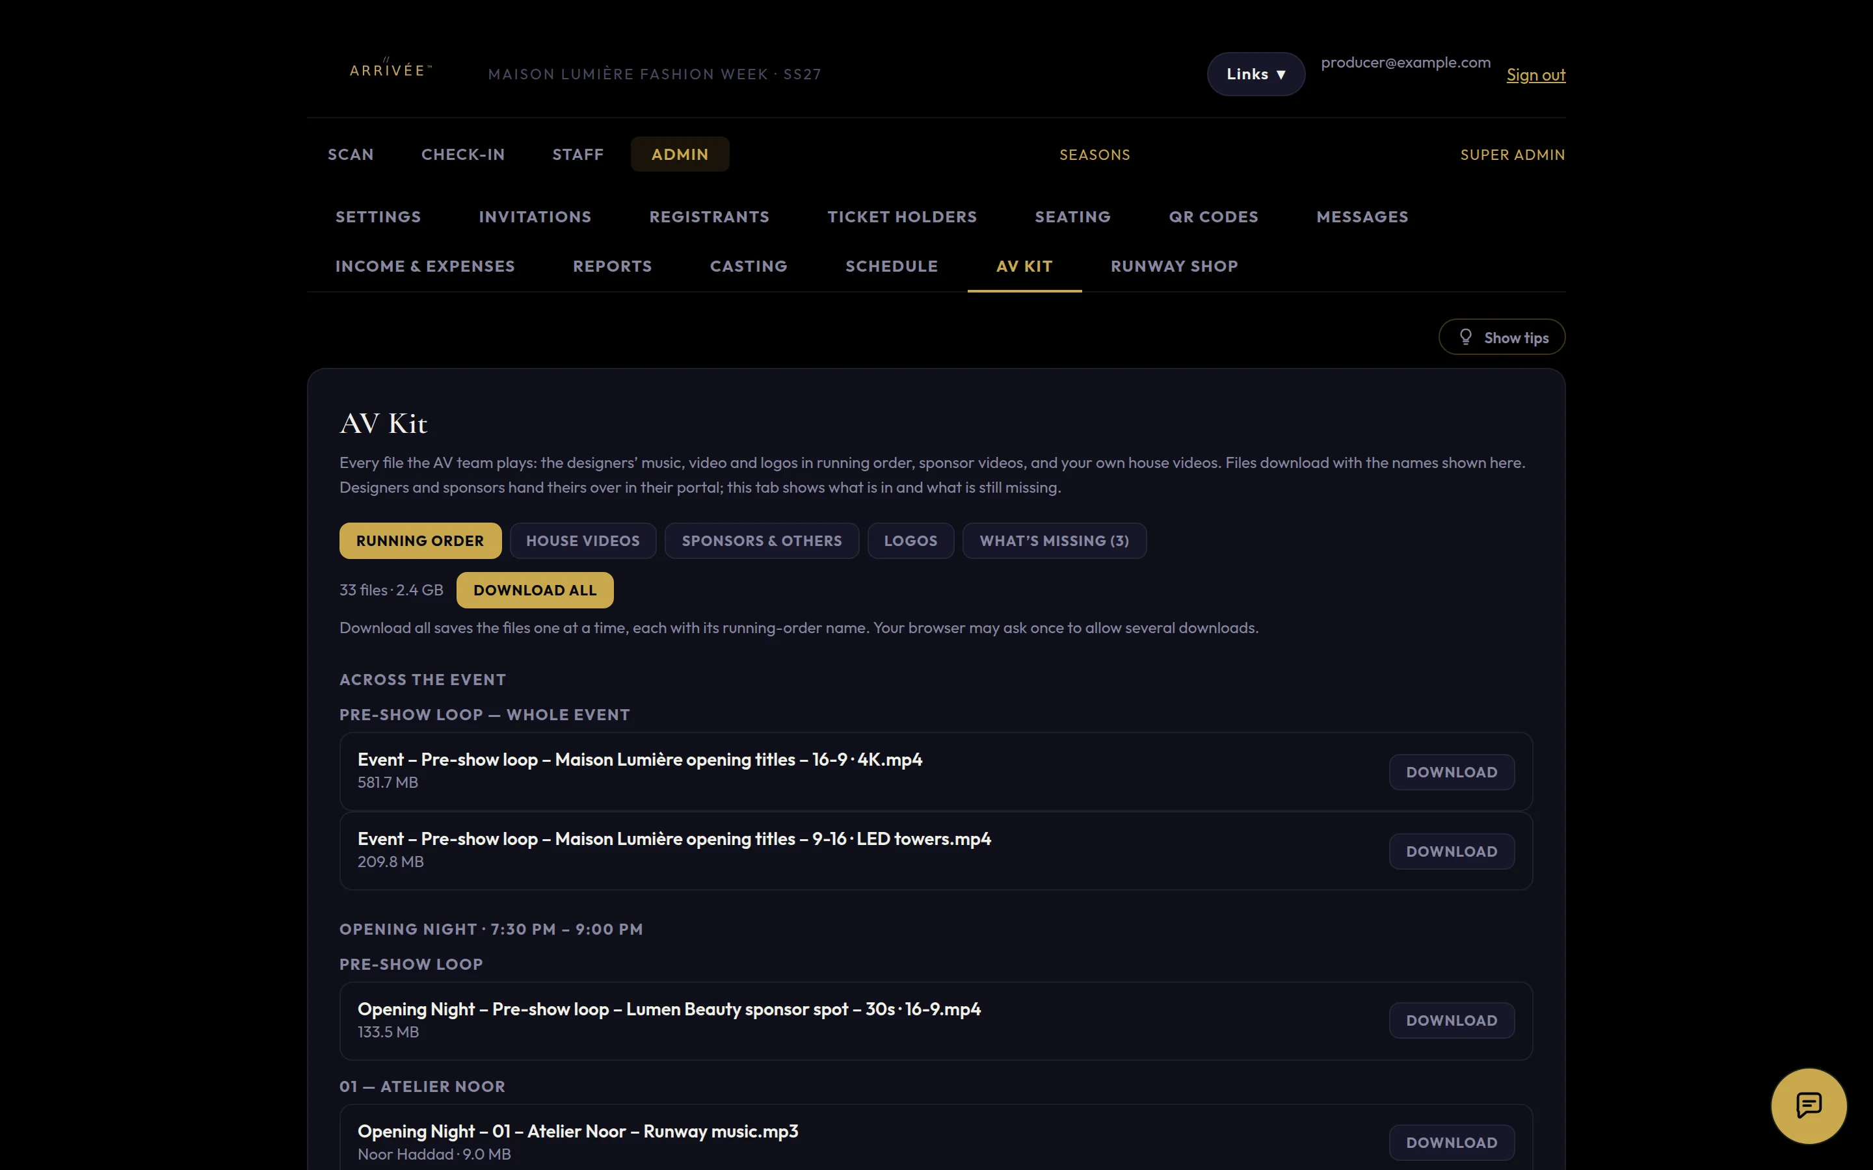Switch to House Videos filter
This screenshot has height=1170, width=1873.
[583, 540]
